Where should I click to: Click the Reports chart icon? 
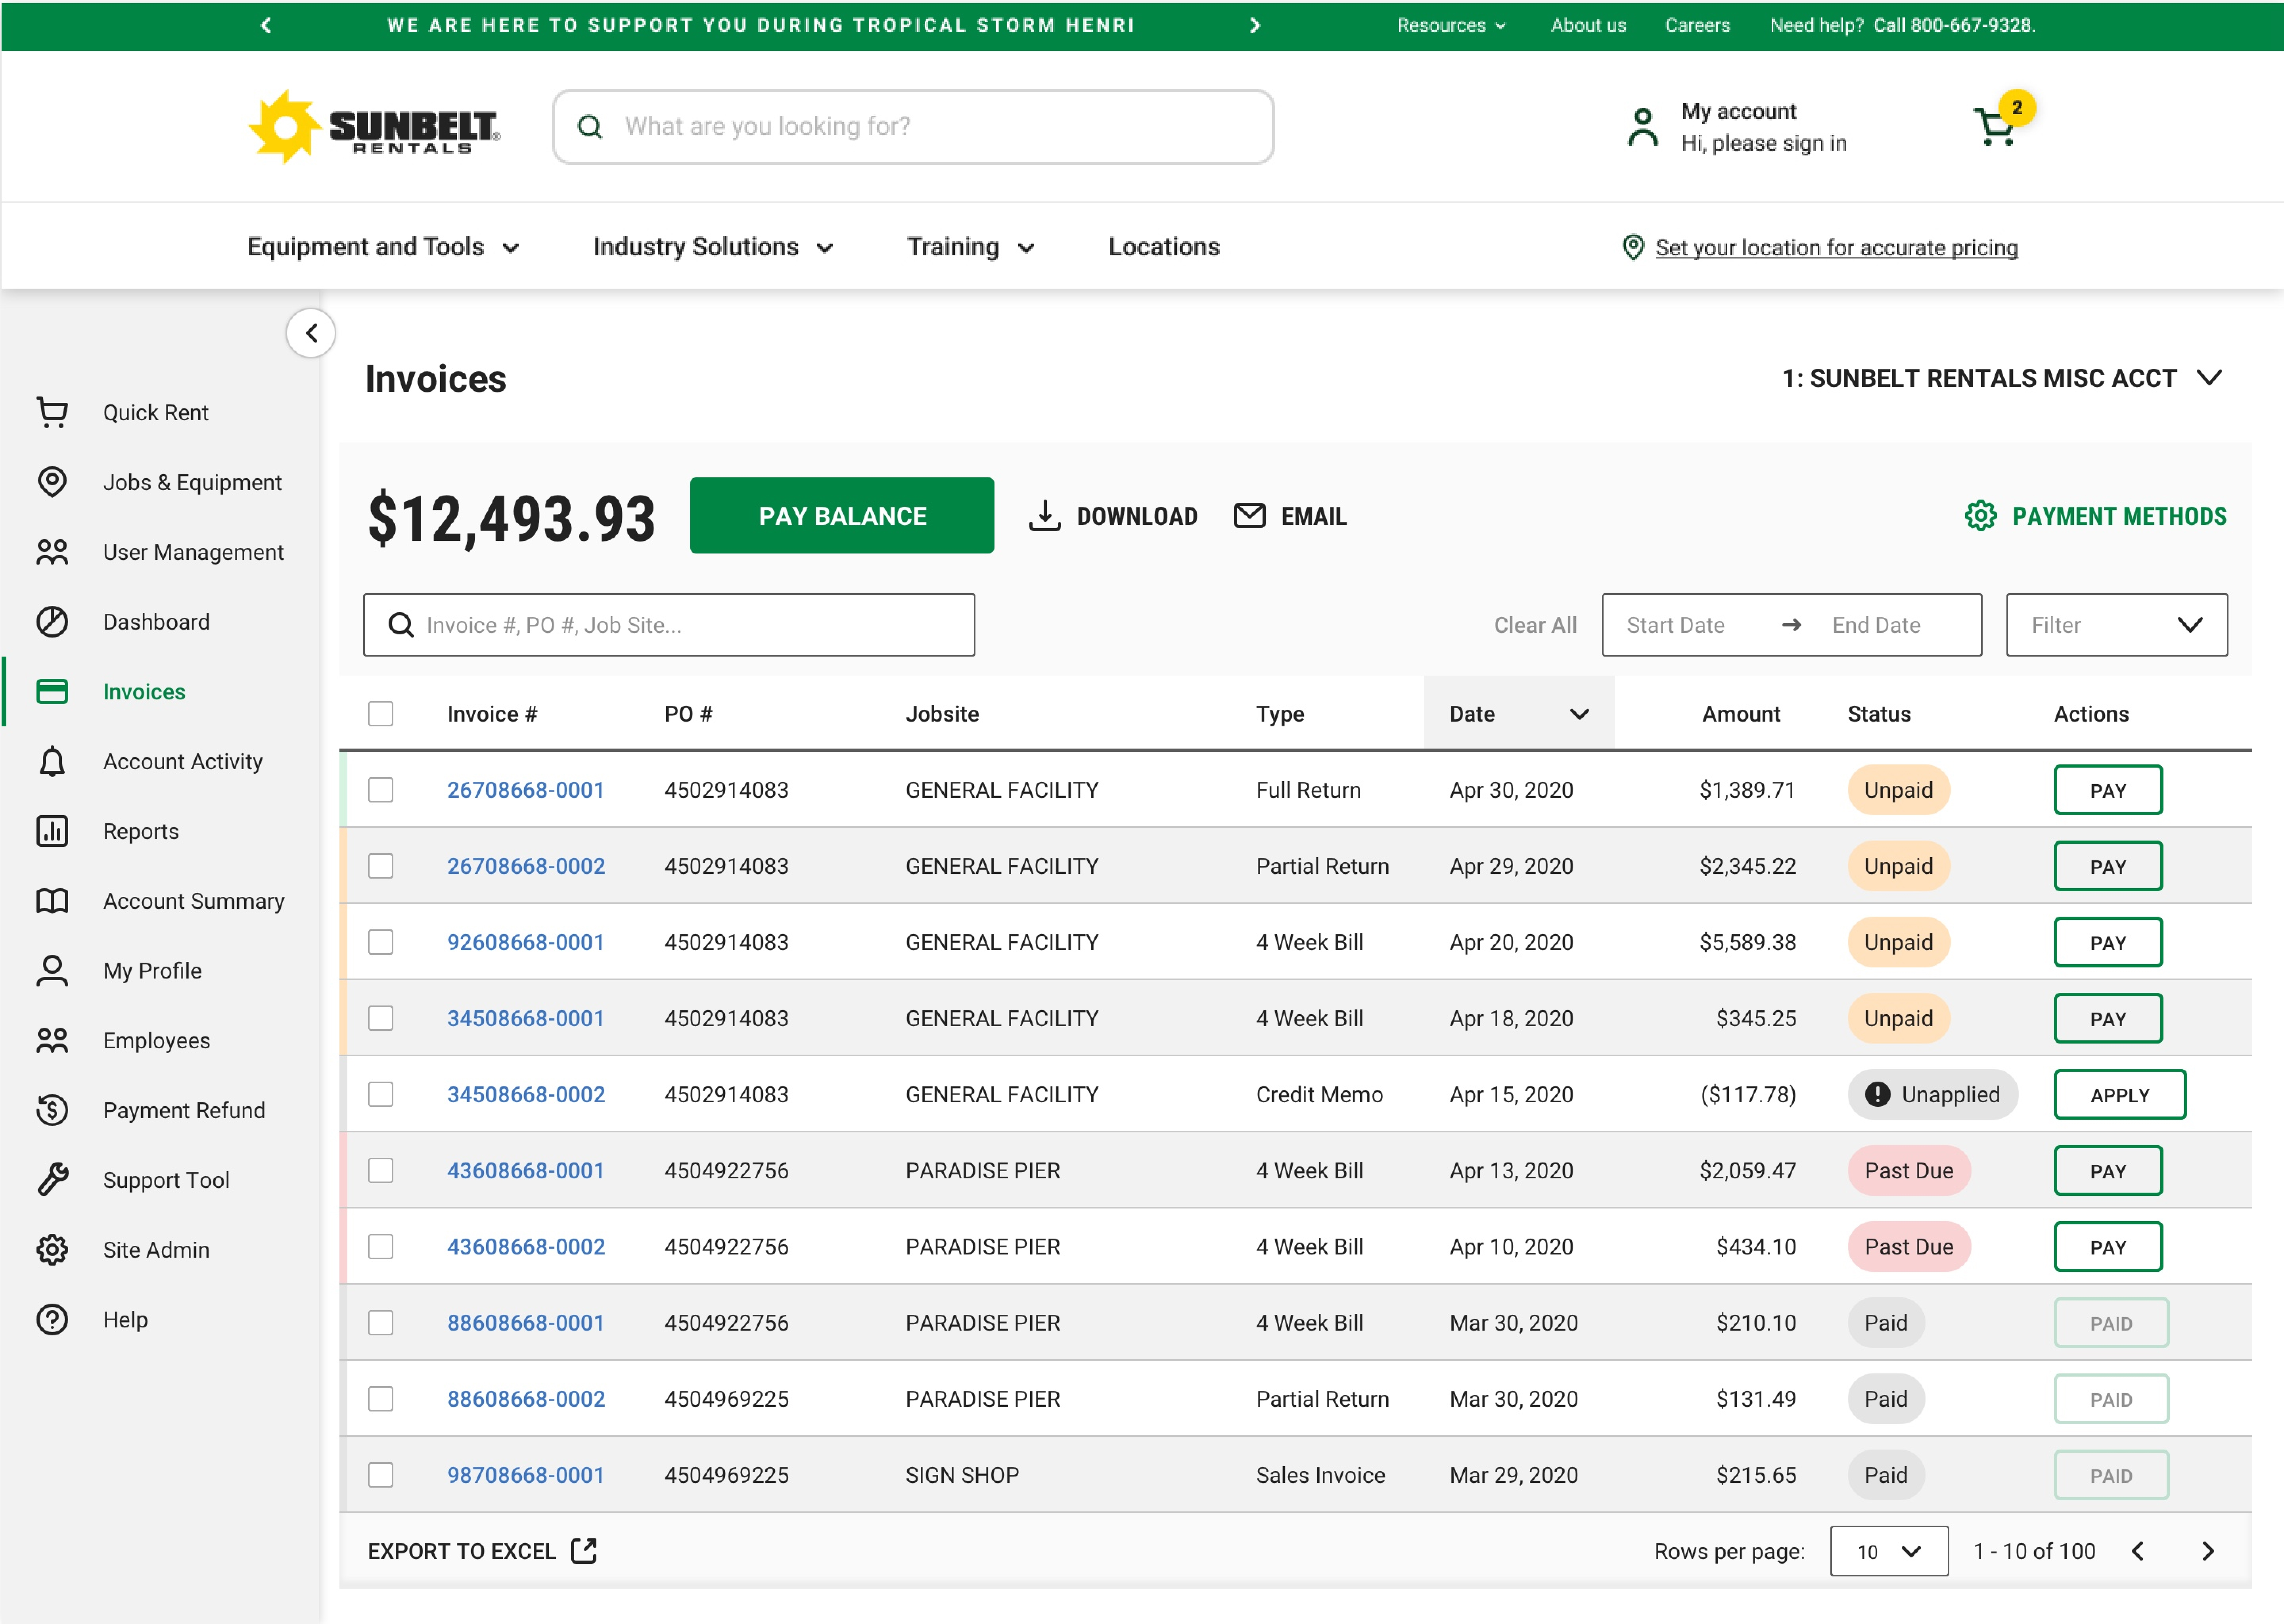tap(52, 831)
